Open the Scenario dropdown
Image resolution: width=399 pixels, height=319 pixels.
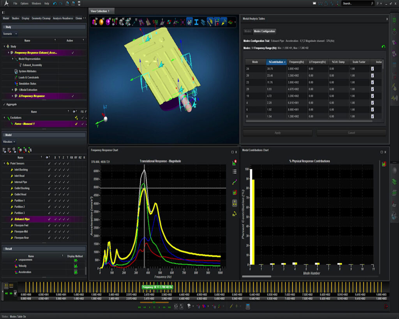point(10,33)
